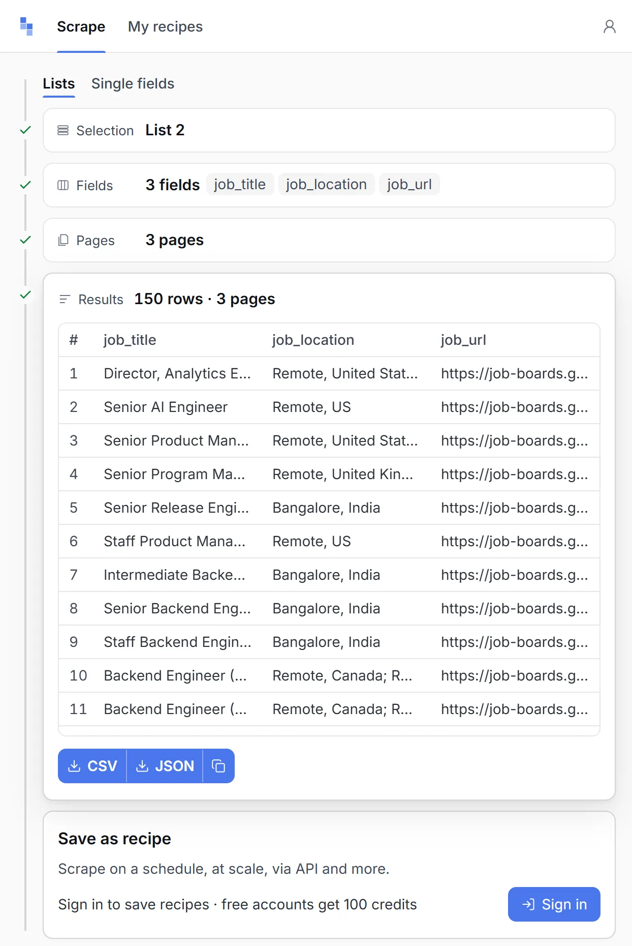Click row 2 'Remote, US' location cell
Viewport: 632px width, 946px height.
tap(311, 407)
